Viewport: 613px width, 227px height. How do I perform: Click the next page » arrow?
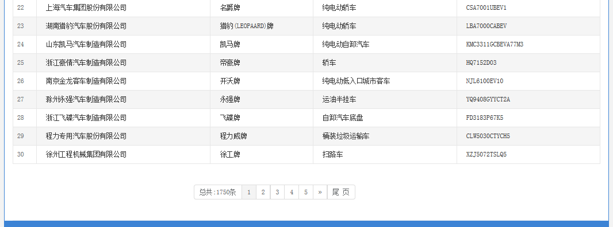pyautogui.click(x=320, y=192)
